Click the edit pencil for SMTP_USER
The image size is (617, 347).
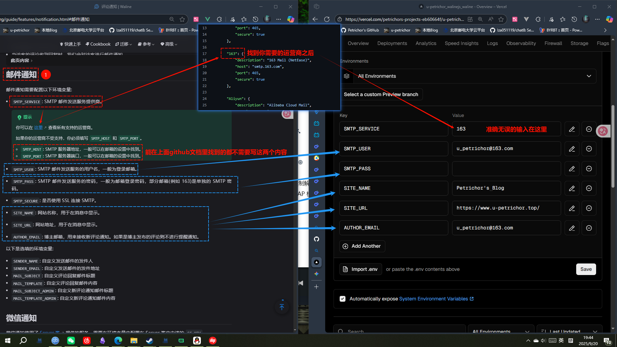coord(572,149)
